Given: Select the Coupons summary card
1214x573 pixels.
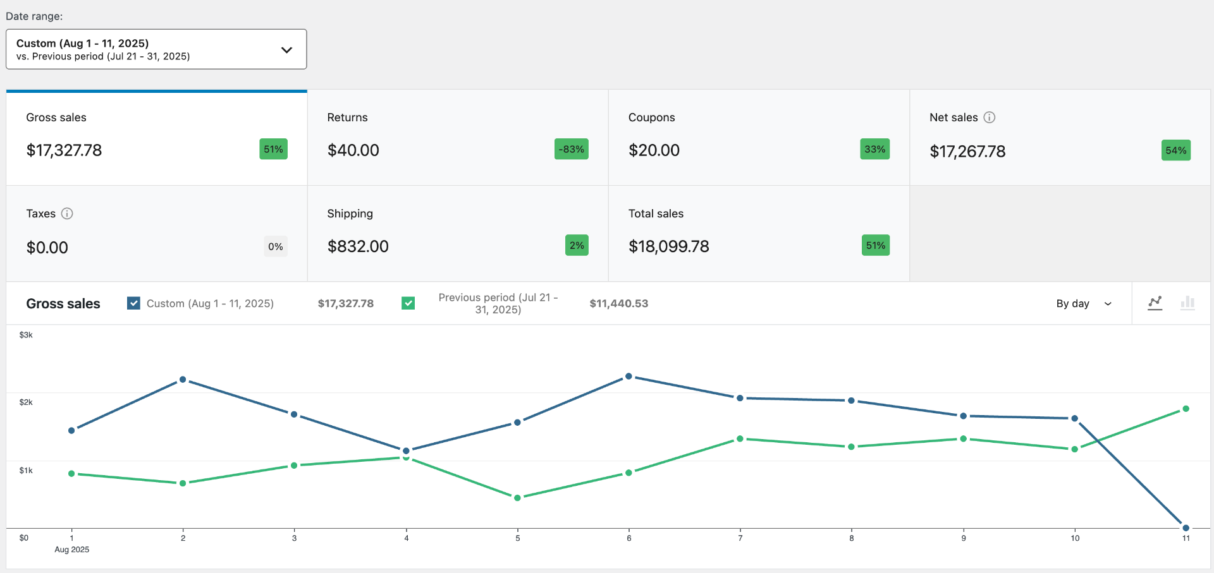Looking at the screenshot, I should (759, 138).
